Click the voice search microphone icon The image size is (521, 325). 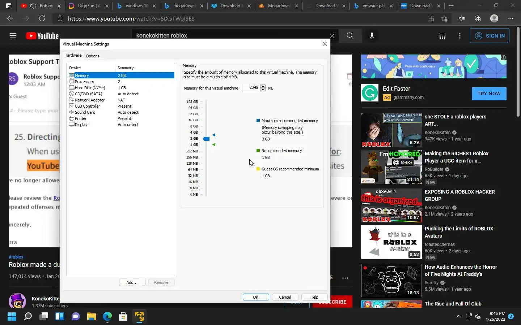pos(372,35)
